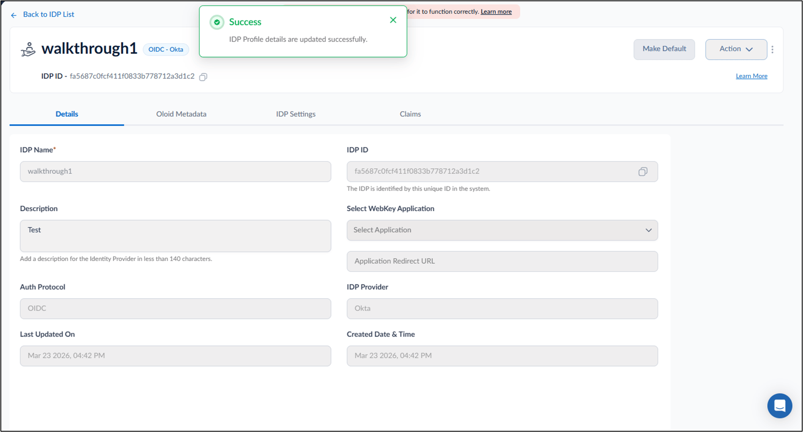803x432 pixels.
Task: Click the Application Redirect URL field
Action: coord(502,261)
